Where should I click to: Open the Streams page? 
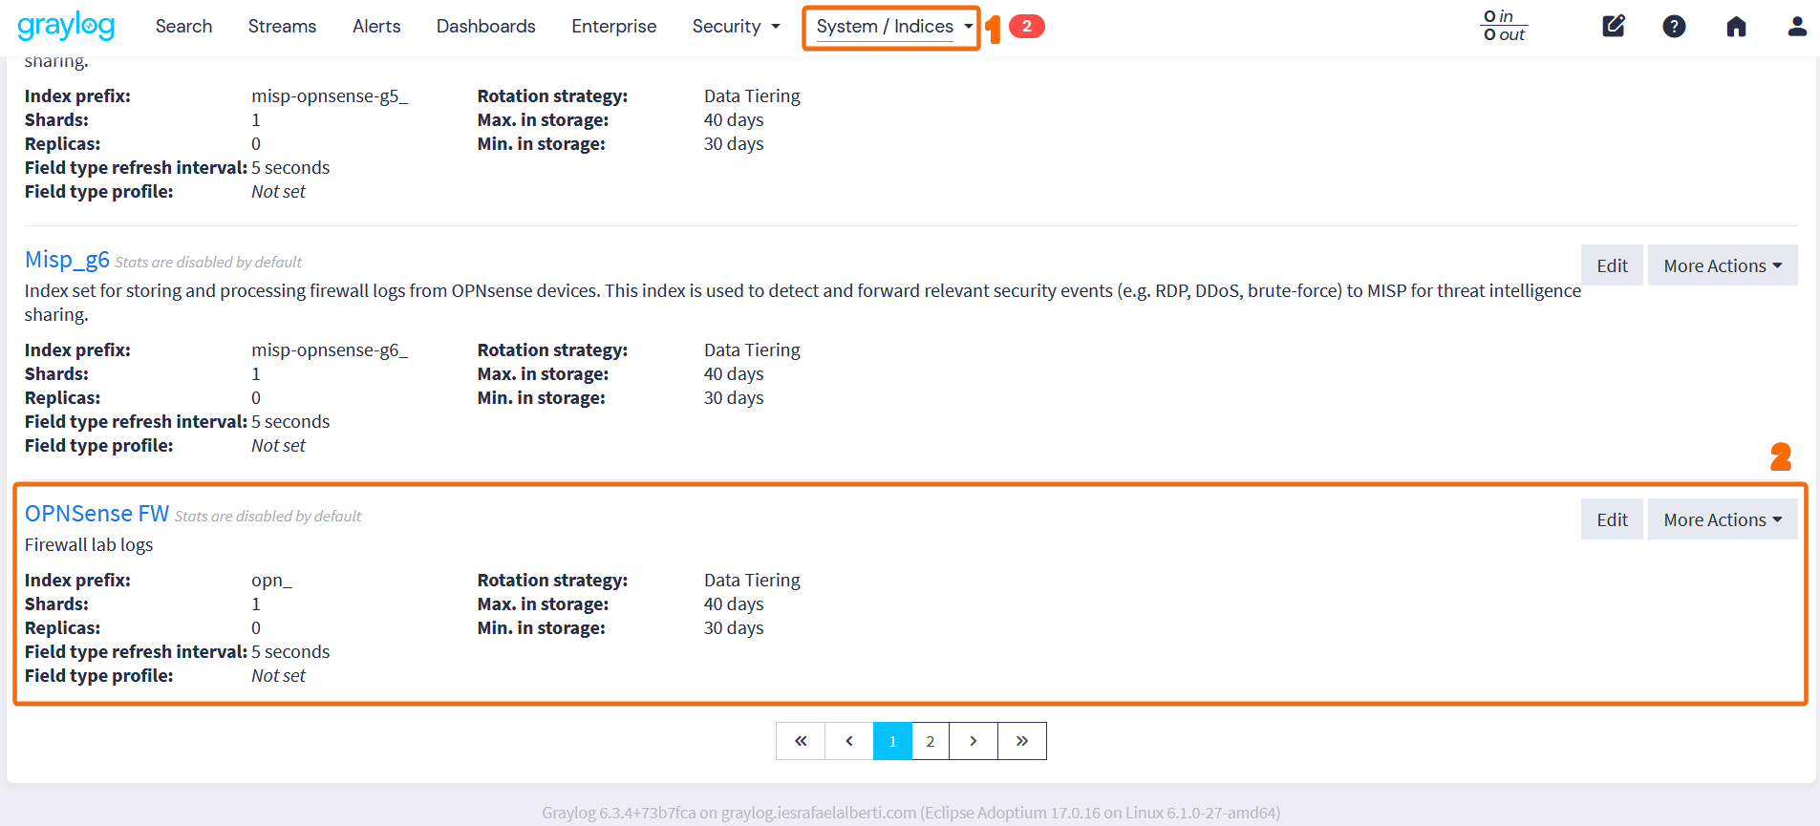click(x=282, y=26)
